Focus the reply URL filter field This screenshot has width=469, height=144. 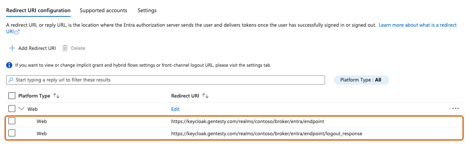point(166,80)
